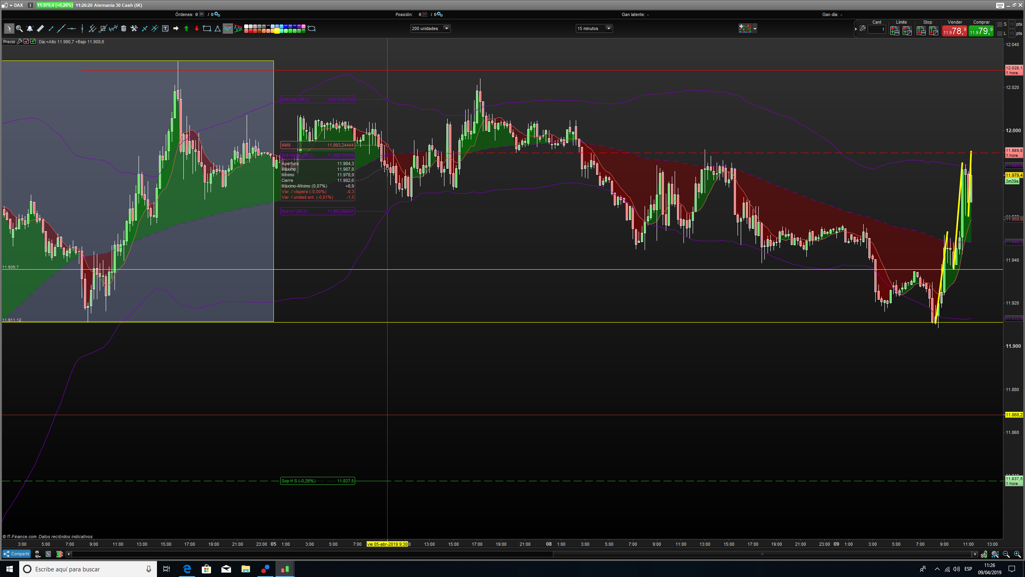Enable the S stop checkbox
This screenshot has height=577, width=1025.
[1000, 24]
